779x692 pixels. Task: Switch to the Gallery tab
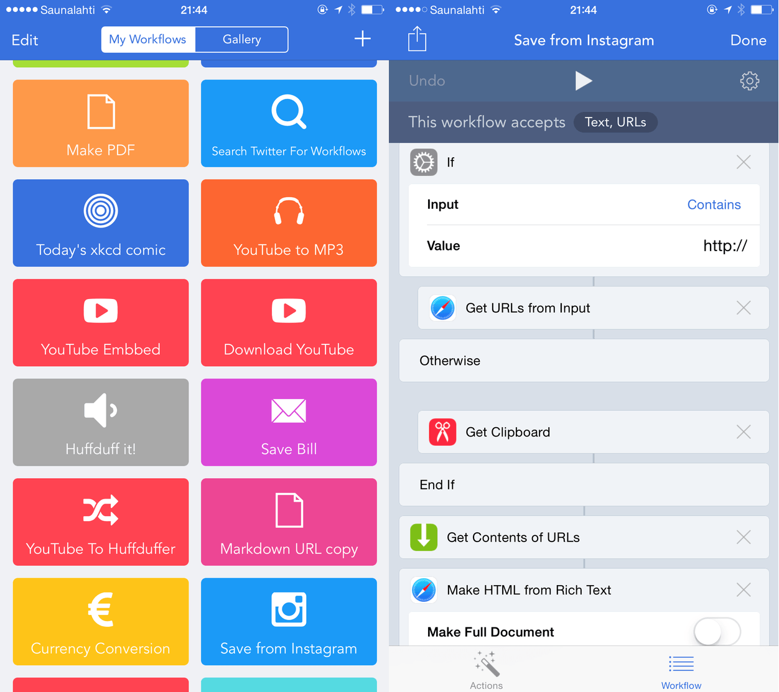pos(241,39)
